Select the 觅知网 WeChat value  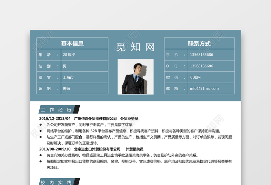(x=195, y=77)
